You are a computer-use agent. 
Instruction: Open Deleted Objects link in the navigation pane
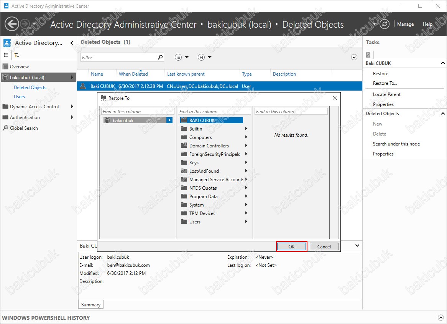30,88
